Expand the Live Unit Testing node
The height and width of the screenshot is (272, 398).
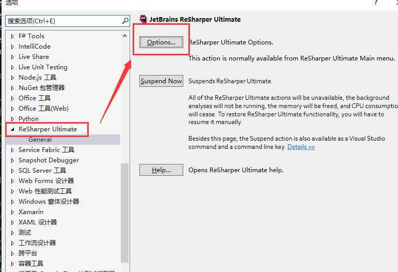click(x=12, y=67)
